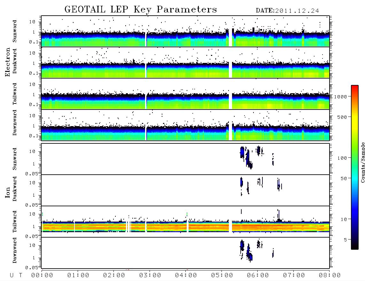Click the GEOTAIL LEP Key Parameters title

[x=141, y=10]
